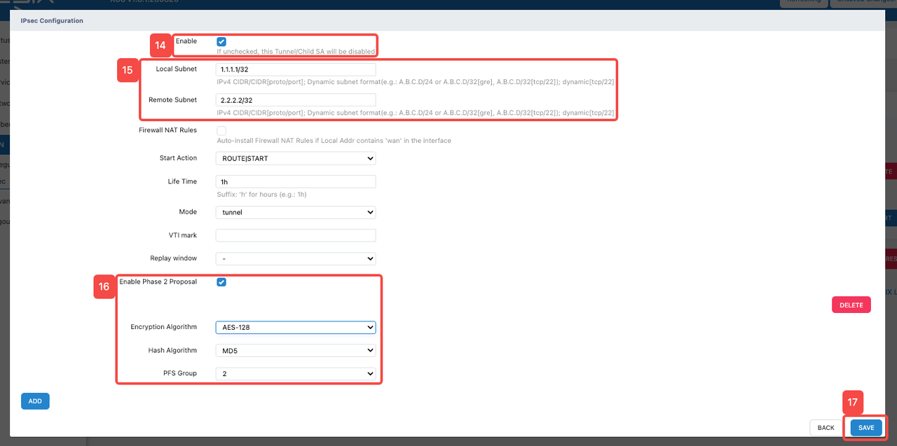Screen dimensions: 897x446
Task: Save the IPsec configuration
Action: (866, 428)
